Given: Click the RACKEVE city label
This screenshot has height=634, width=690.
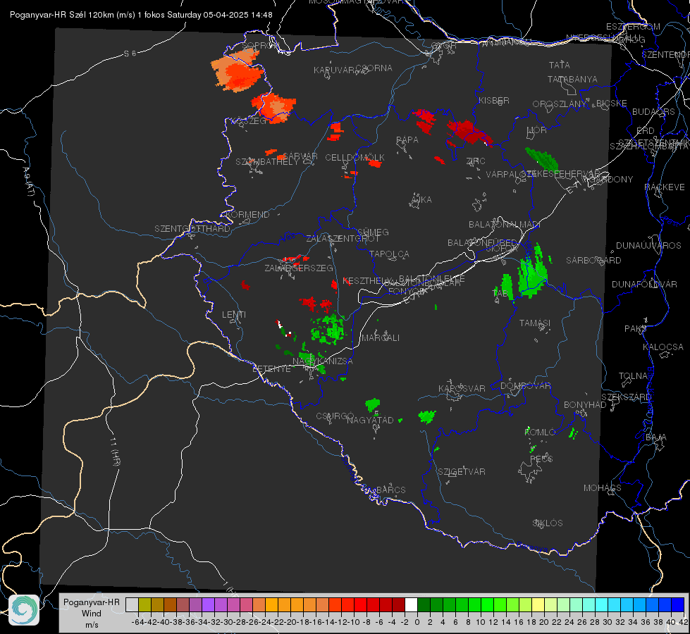Looking at the screenshot, I should coord(665,187).
